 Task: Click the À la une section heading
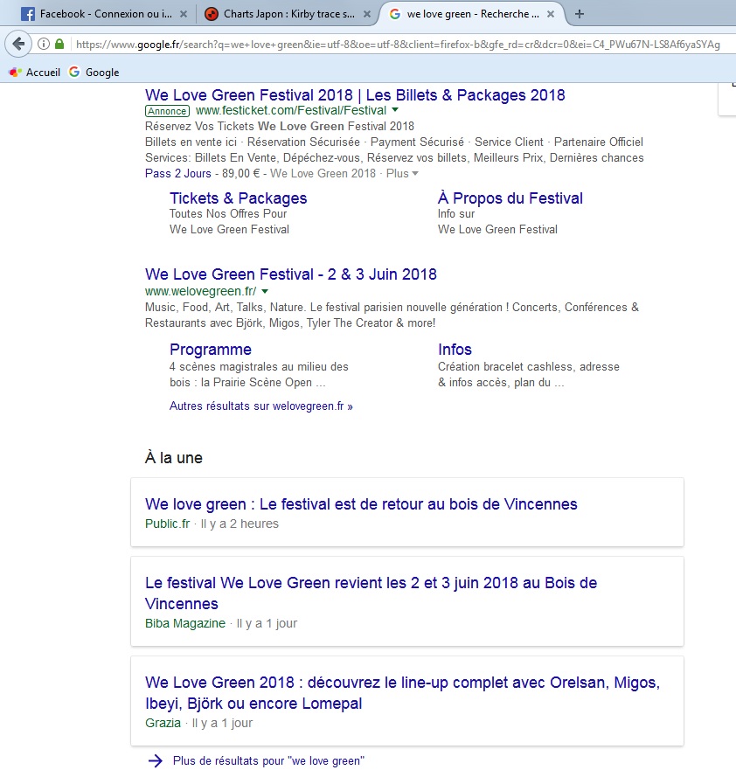174,458
